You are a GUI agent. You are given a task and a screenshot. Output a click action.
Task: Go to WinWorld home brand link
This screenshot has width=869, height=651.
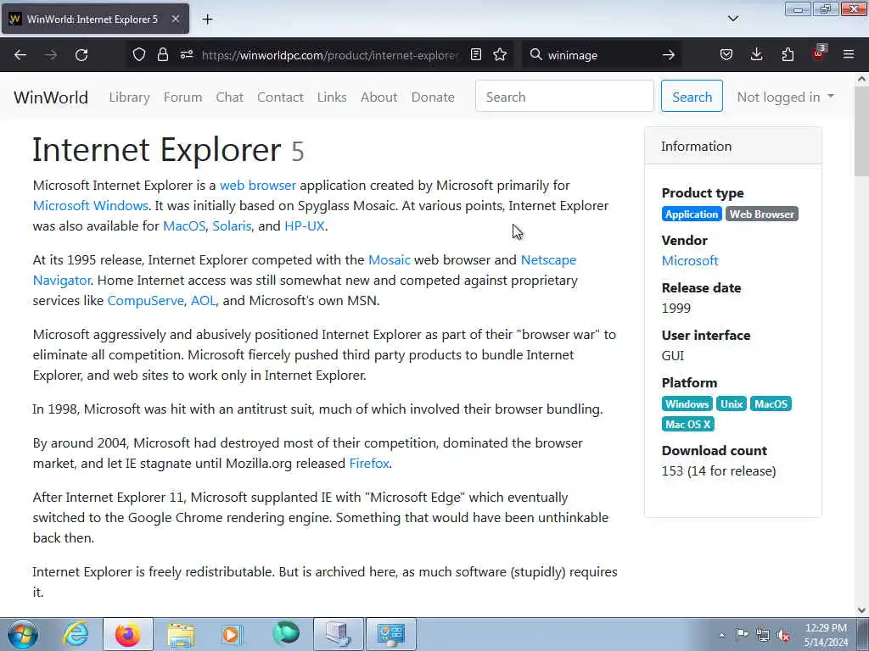point(51,97)
